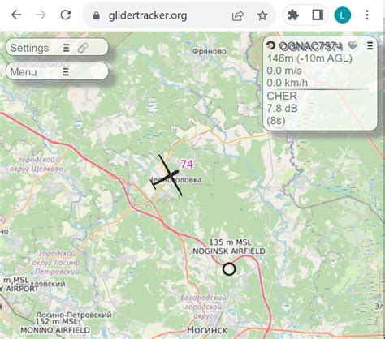Screen dimensions: 385x339
Task: Open the profile avatar L
Action: coord(343,15)
